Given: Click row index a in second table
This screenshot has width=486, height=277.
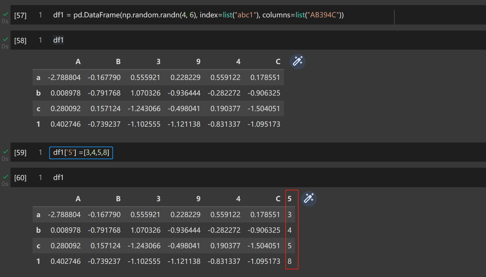Looking at the screenshot, I should pos(38,215).
